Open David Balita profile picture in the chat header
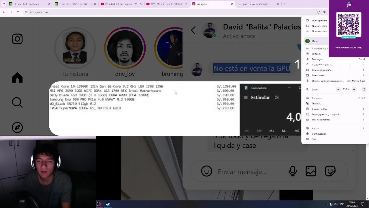369x208 pixels. click(x=210, y=30)
